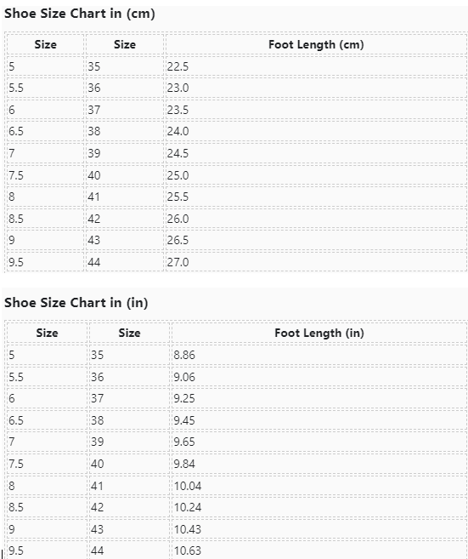Select the 26.5 cm foot length cell
Viewport: 468px width, 559px height.
[316, 240]
